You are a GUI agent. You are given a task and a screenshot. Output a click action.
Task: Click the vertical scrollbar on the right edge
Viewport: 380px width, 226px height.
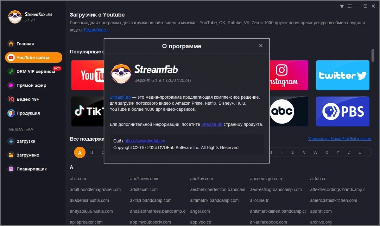pyautogui.click(x=373, y=55)
